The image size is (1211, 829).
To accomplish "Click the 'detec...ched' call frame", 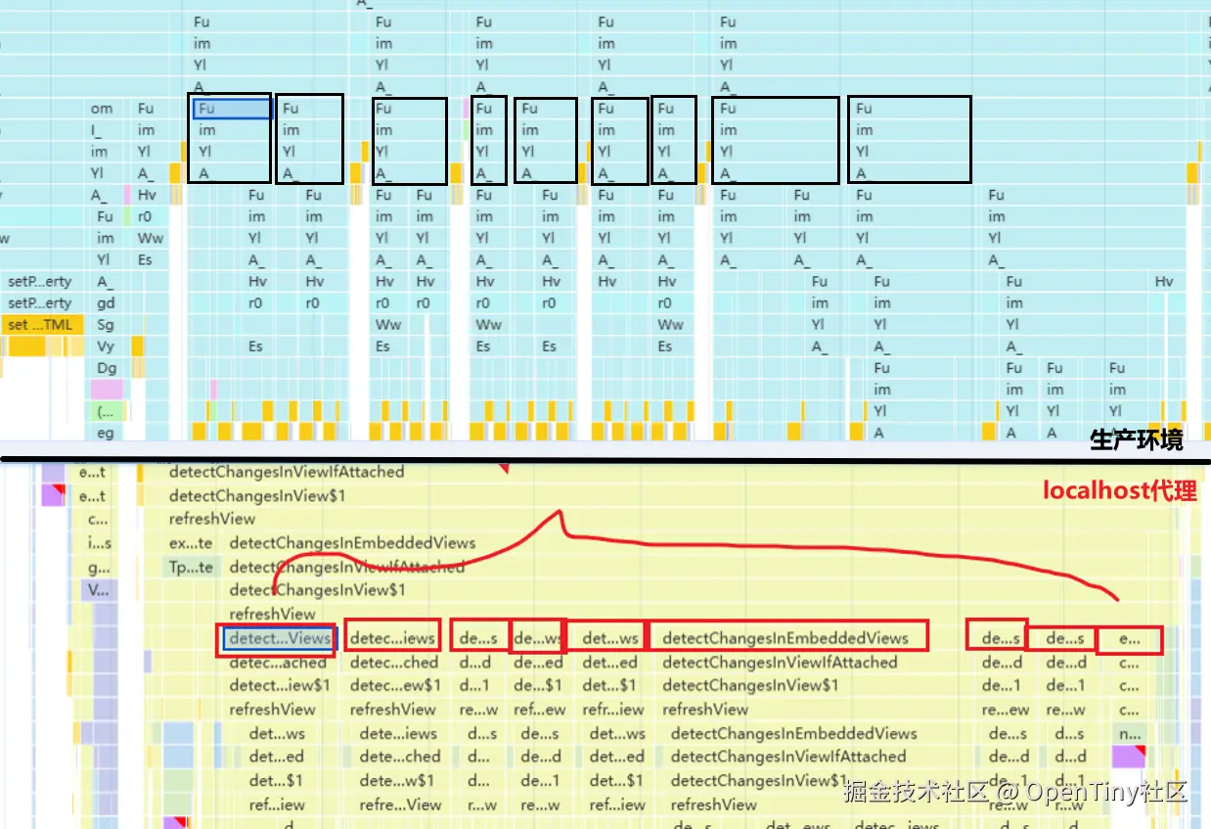I will 394,662.
